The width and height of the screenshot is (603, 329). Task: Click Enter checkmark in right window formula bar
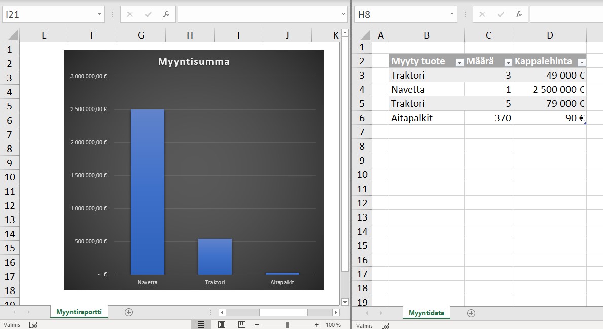point(501,15)
